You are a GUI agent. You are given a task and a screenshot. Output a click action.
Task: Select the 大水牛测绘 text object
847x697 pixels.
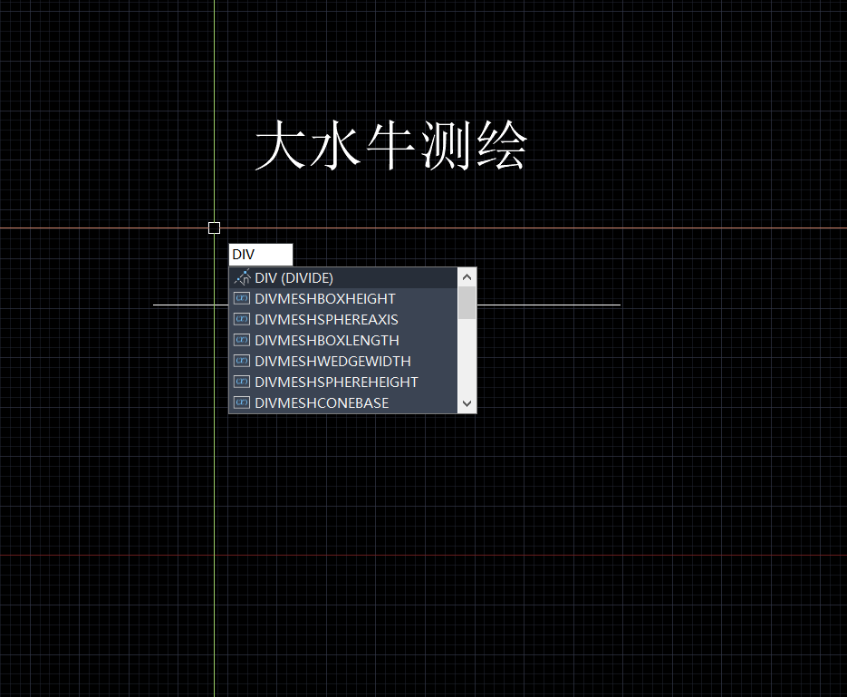pyautogui.click(x=390, y=147)
